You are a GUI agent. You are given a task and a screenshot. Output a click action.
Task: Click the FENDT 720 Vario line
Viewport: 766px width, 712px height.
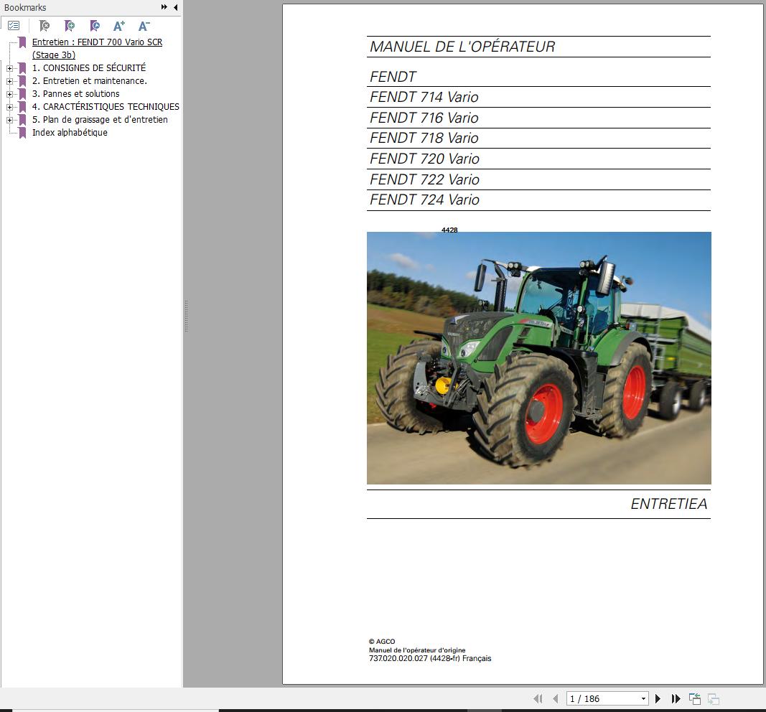(x=424, y=159)
